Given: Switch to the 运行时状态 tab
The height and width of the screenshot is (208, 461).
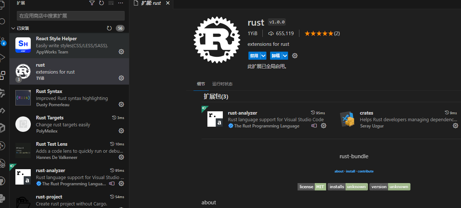Looking at the screenshot, I should point(222,84).
